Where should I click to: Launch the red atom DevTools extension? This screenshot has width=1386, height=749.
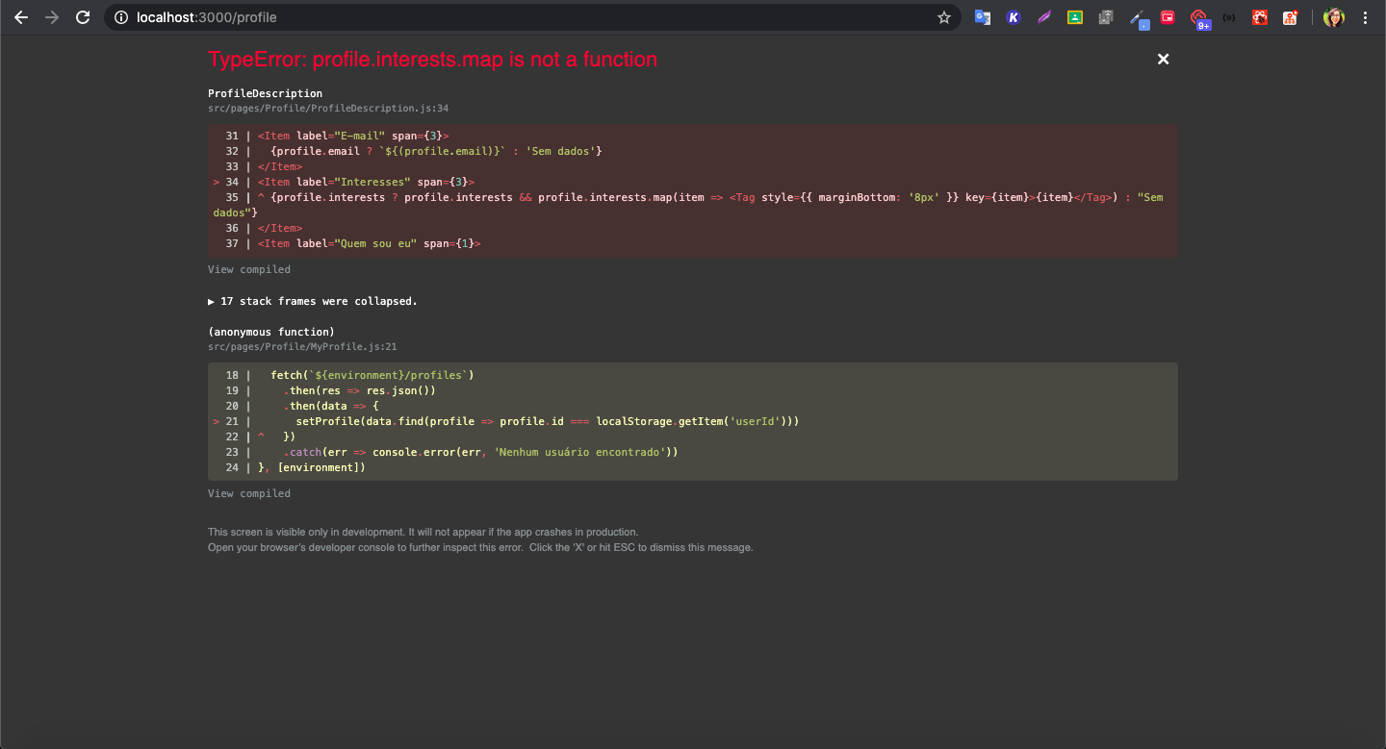pos(1259,16)
